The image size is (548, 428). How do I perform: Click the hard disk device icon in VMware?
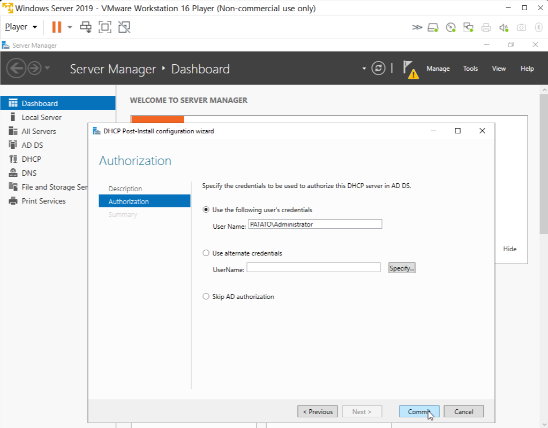click(433, 27)
